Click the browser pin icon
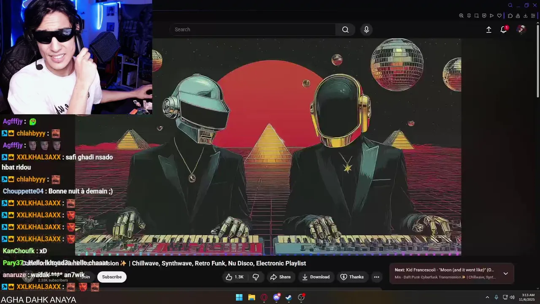The image size is (540, 304). pos(469,16)
